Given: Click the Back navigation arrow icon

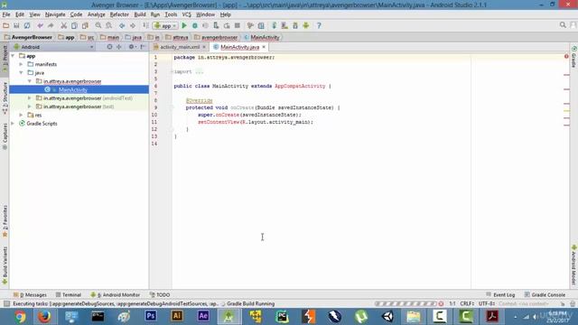Looking at the screenshot, I should coord(122,25).
